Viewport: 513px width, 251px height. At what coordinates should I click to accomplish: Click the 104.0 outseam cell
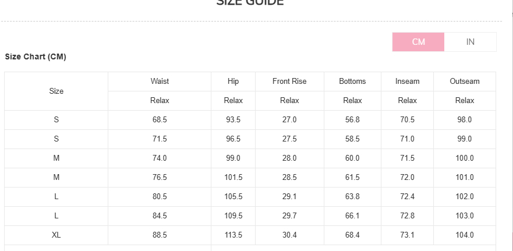pos(465,235)
